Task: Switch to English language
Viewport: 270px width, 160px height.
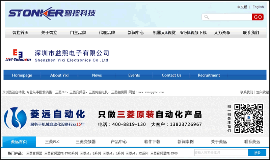Action: click(258, 7)
